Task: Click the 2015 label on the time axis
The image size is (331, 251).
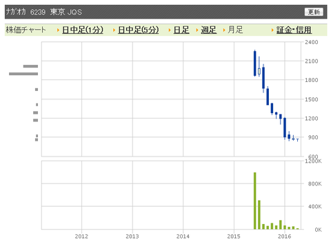Action: pyautogui.click(x=234, y=237)
